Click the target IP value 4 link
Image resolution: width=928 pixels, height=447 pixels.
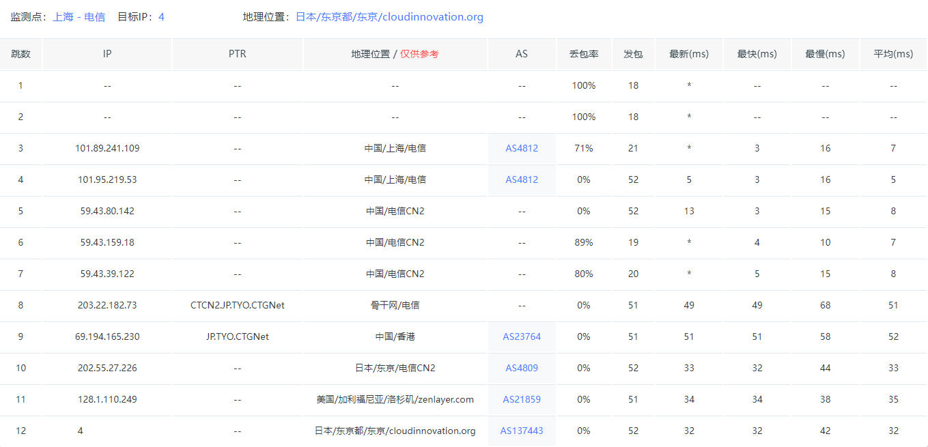[161, 17]
